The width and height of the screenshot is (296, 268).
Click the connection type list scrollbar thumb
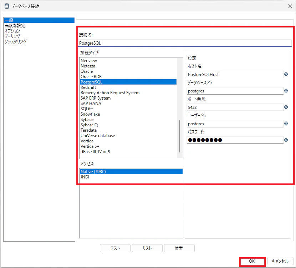coord(180,136)
